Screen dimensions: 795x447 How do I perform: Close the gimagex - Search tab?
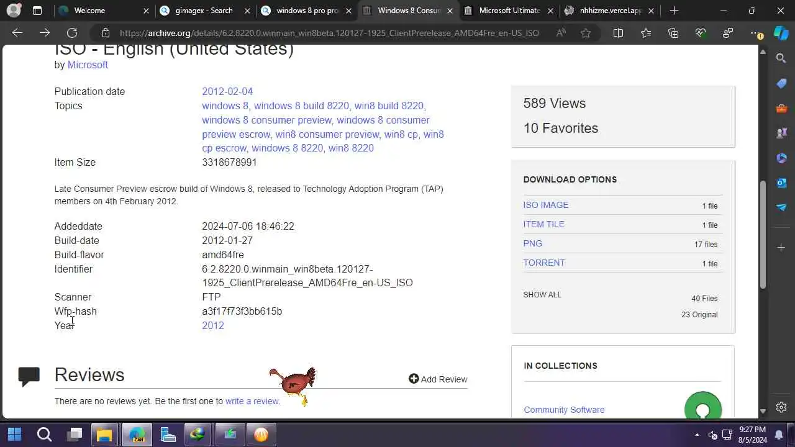point(247,11)
